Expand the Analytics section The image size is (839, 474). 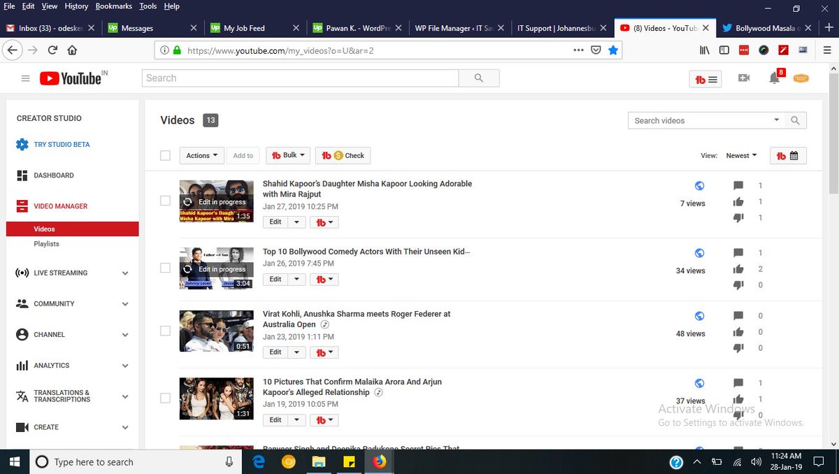pos(125,366)
